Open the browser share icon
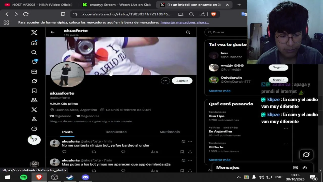Viewport: 323px width, 182px height. point(202,14)
